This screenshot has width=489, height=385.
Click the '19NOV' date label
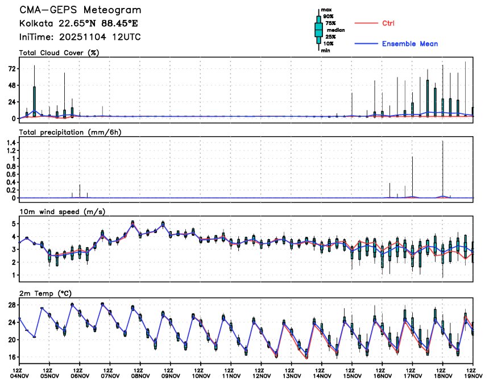[473, 376]
